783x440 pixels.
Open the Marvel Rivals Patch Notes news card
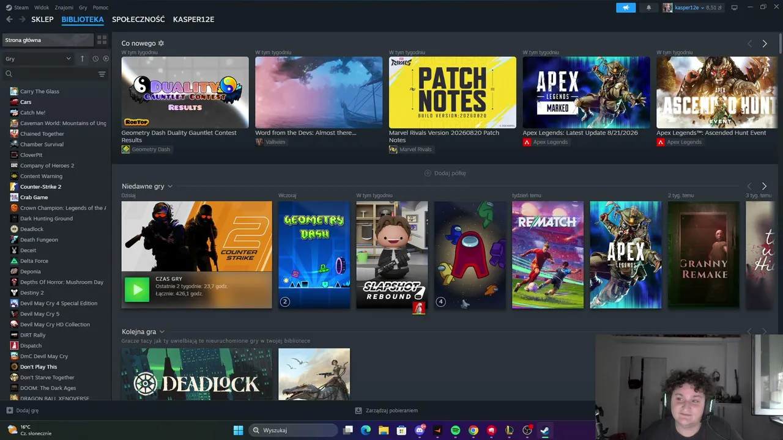coord(453,92)
